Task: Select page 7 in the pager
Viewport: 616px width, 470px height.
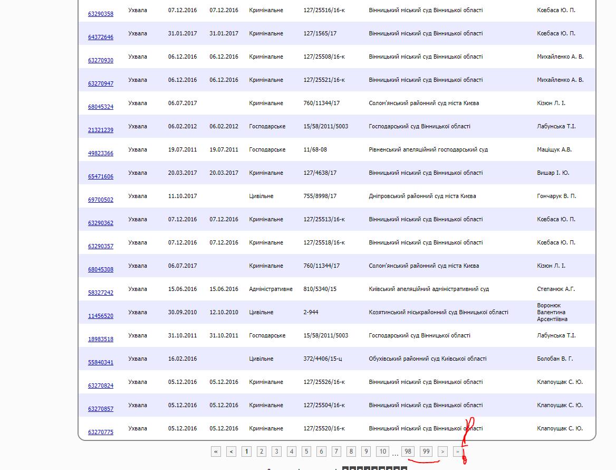Action: point(336,451)
